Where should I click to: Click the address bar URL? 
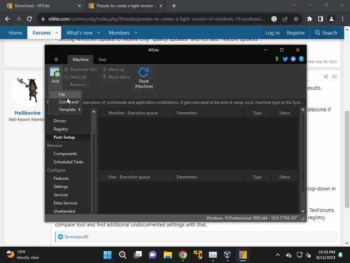[x=157, y=19]
